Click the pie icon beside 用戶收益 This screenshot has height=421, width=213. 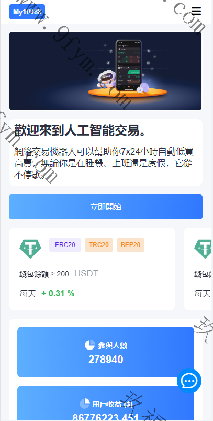pyautogui.click(x=85, y=403)
